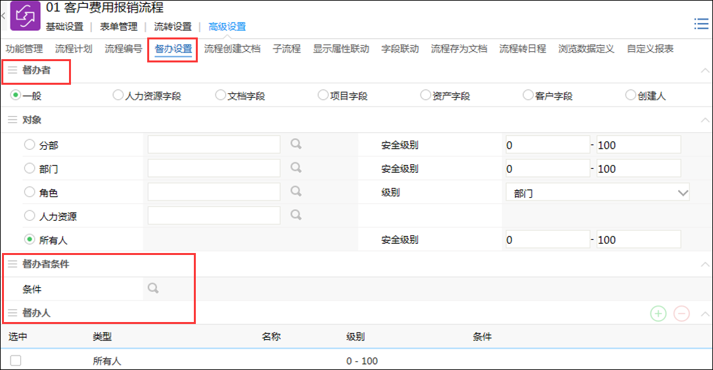
Task: Remove supervisor with red minus icon
Action: coord(681,313)
